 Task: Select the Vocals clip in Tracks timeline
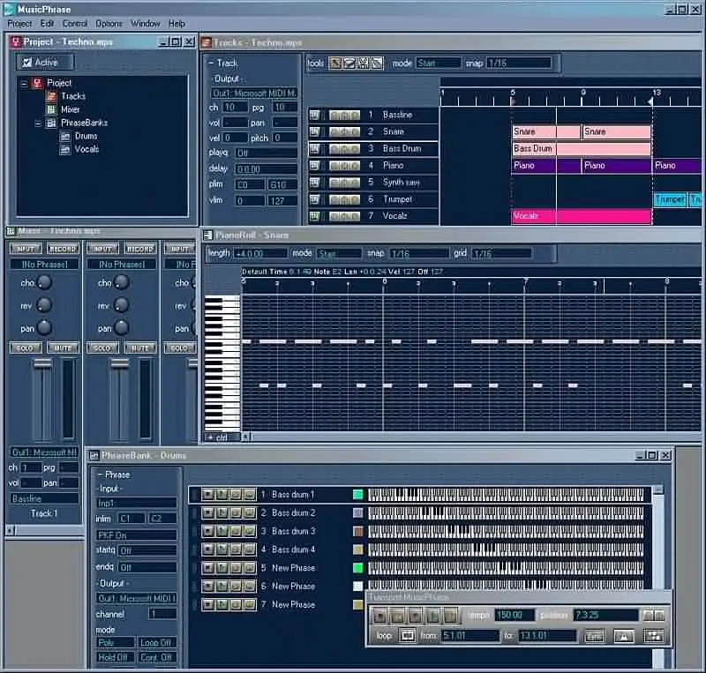(x=582, y=216)
